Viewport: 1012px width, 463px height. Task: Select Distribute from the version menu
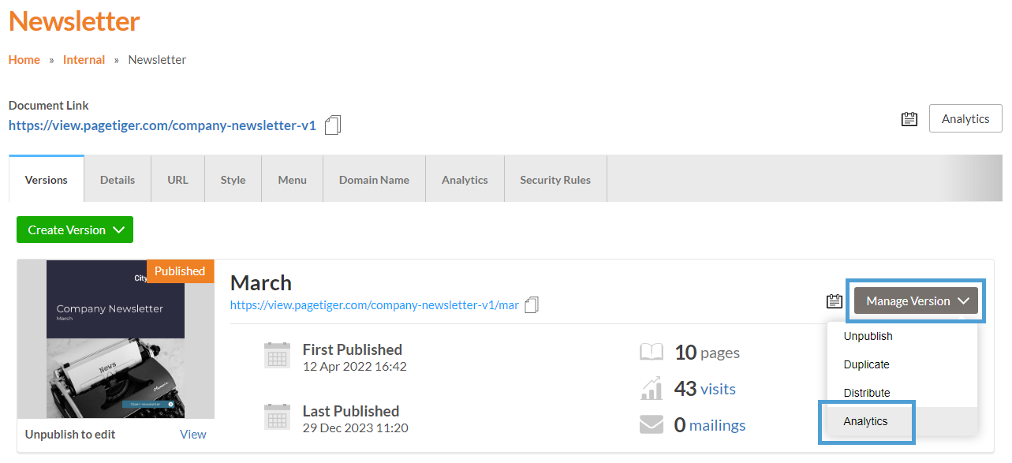click(866, 393)
